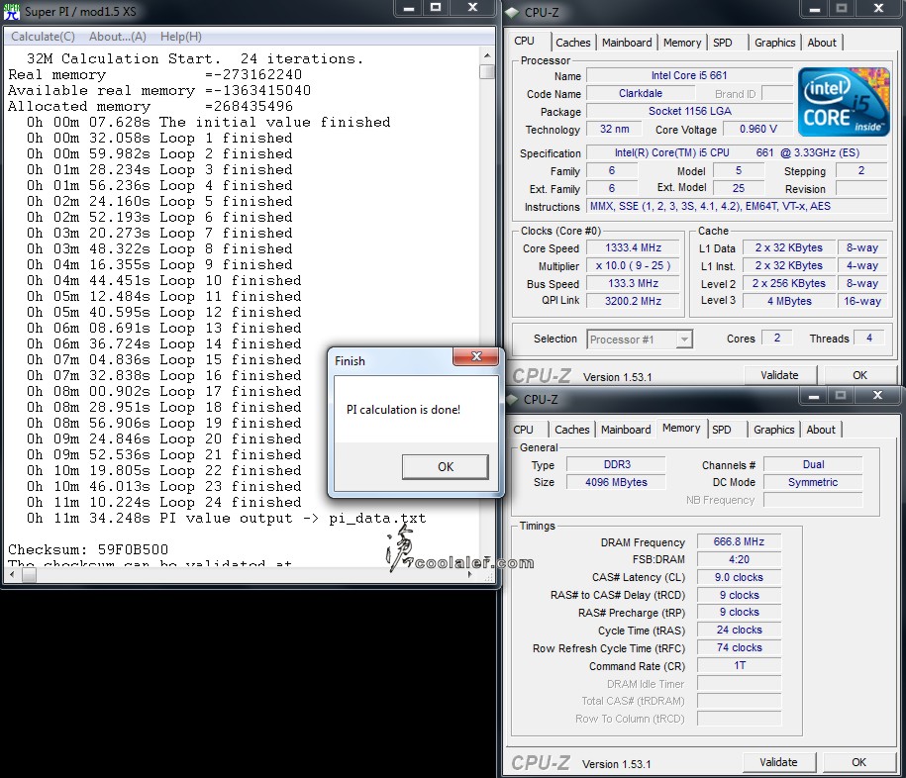Click the QPI Link value 3200.2 MHz
Viewport: 906px width, 778px height.
tap(633, 301)
